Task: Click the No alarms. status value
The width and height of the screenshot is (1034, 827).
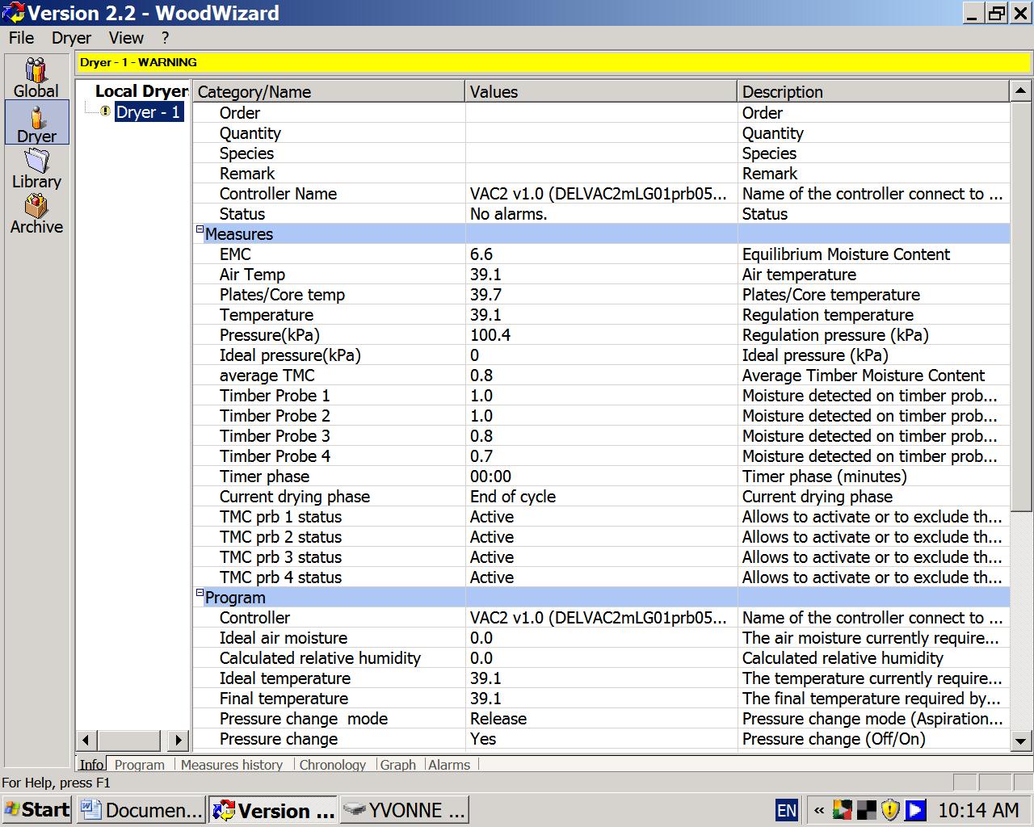Action: (509, 214)
